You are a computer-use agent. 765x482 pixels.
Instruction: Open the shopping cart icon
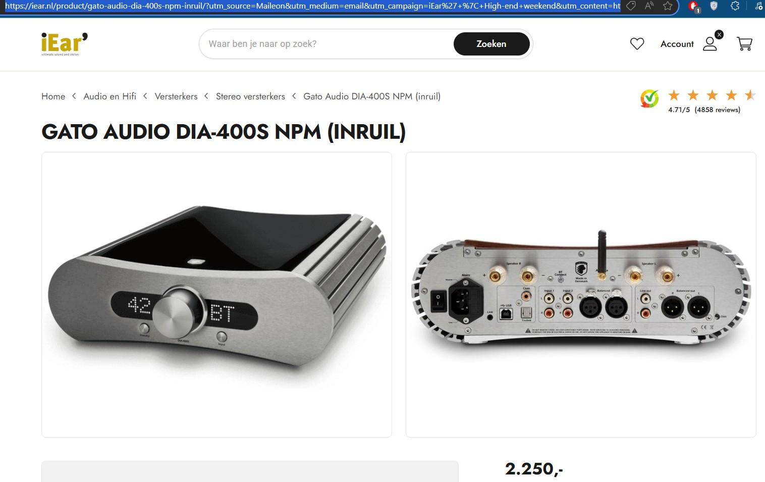pos(744,44)
